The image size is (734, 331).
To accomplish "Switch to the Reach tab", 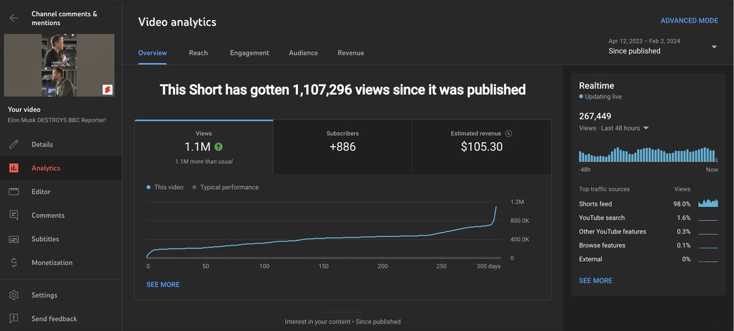I will 198,53.
